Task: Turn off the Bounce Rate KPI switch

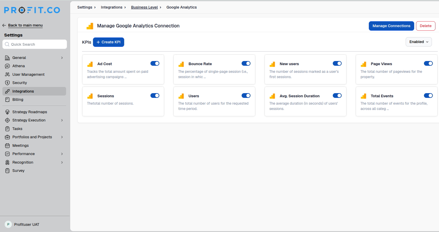Action: click(246, 63)
